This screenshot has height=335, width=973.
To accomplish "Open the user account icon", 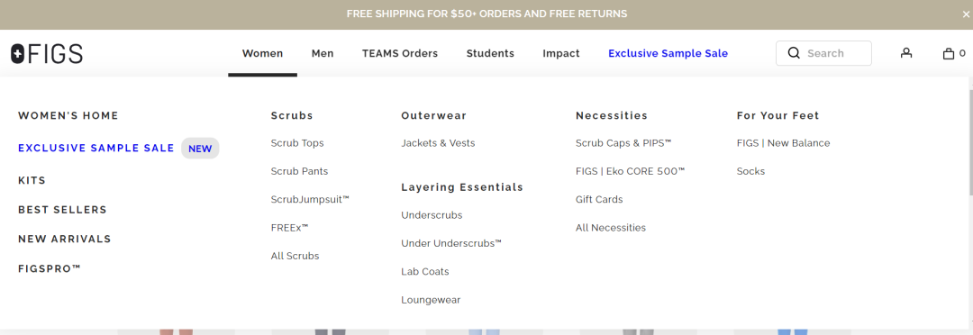I will pos(906,53).
